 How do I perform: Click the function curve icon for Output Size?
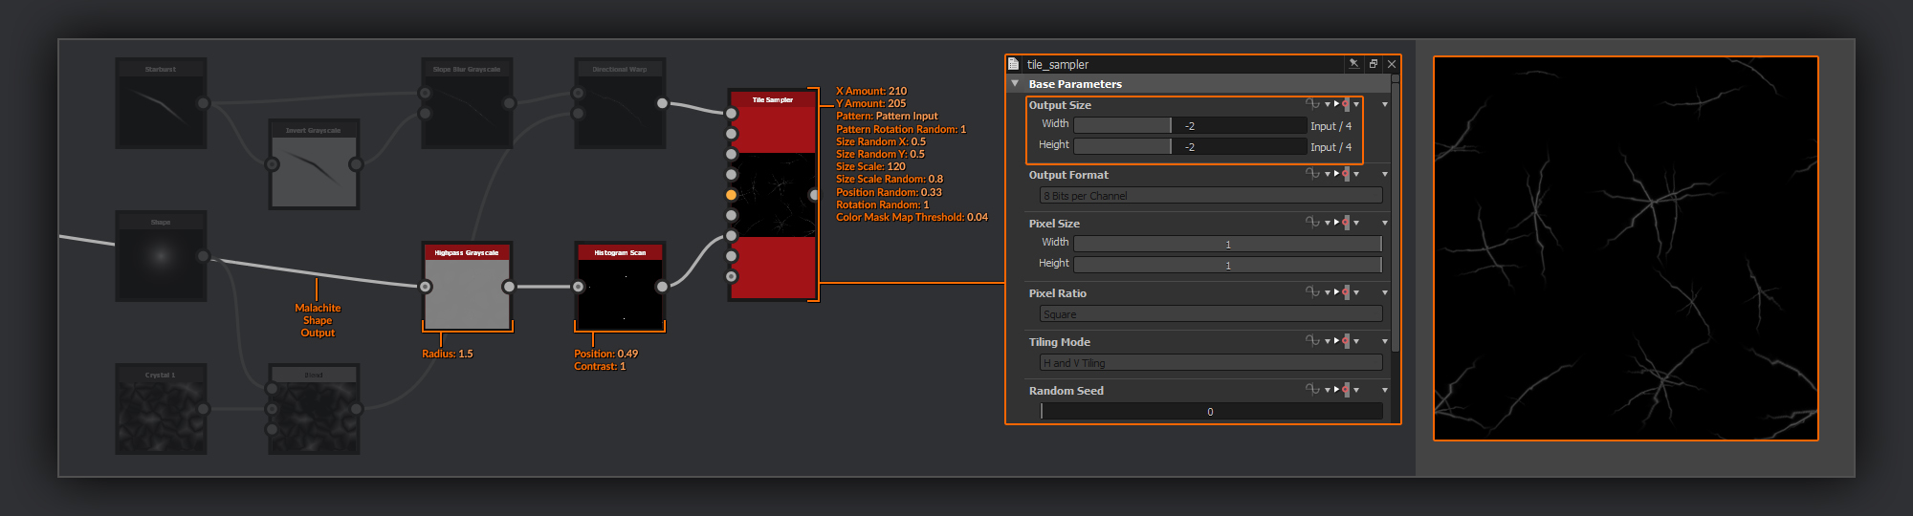1312,103
